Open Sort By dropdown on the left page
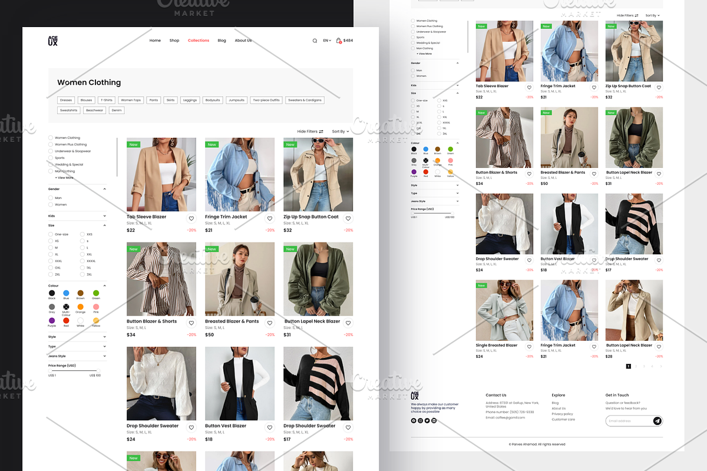This screenshot has height=471, width=707. point(341,132)
